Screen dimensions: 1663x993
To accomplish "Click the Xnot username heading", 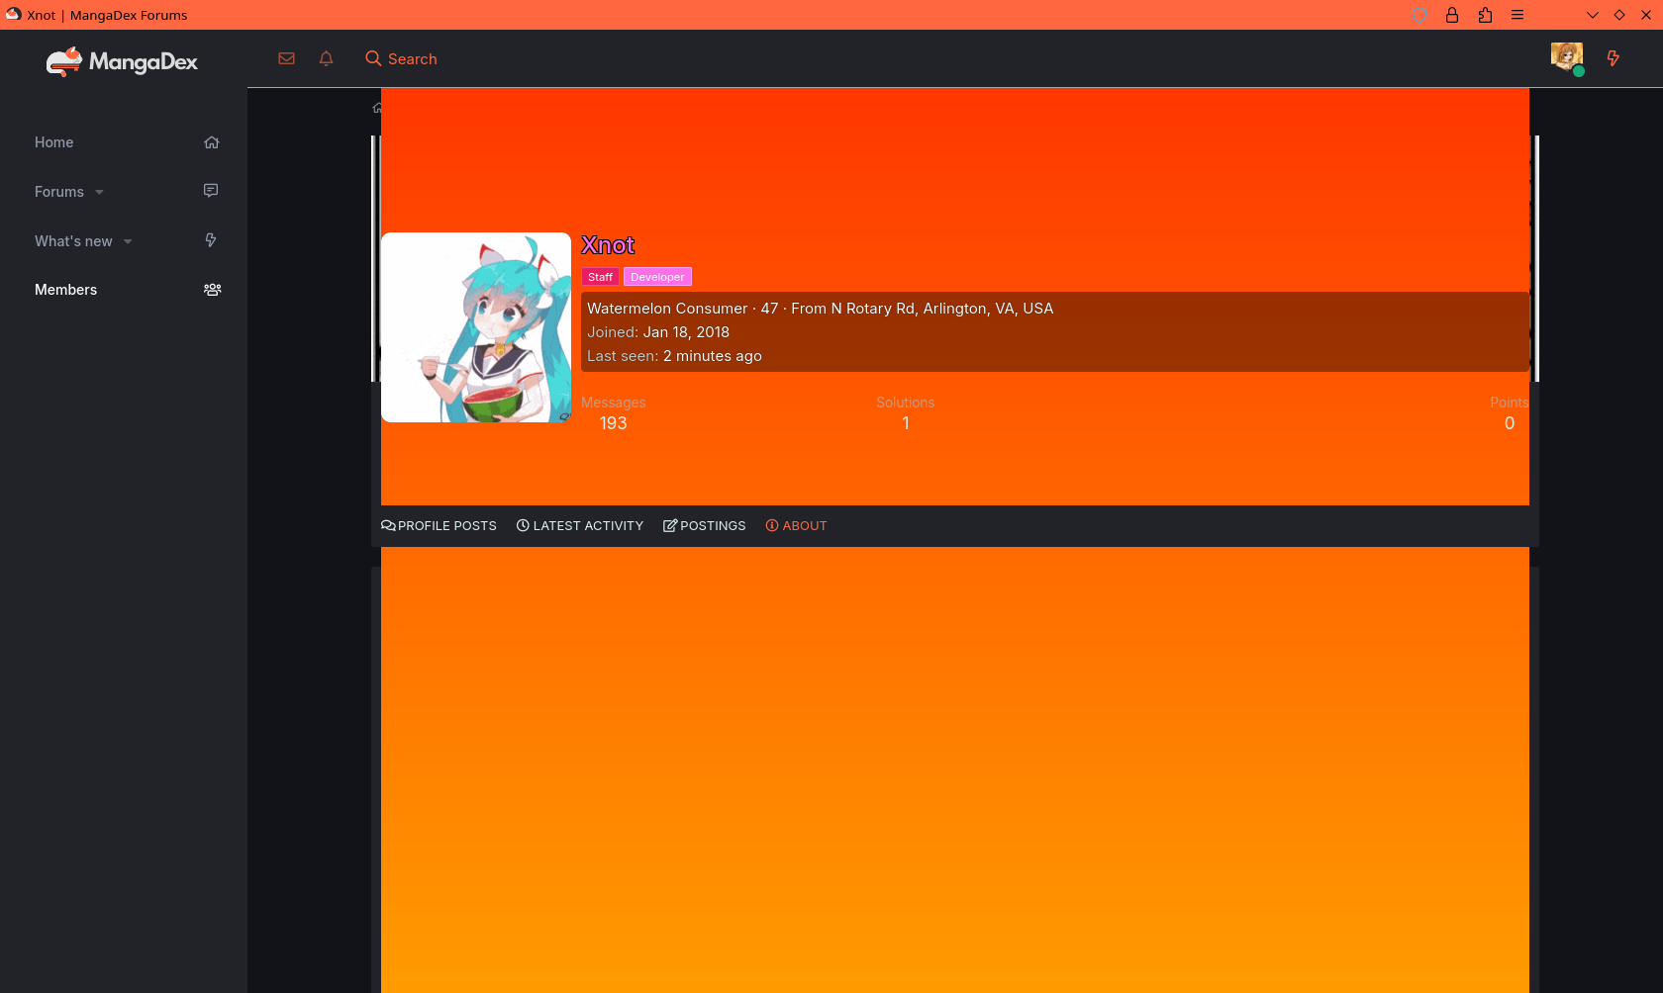I will click(x=608, y=245).
